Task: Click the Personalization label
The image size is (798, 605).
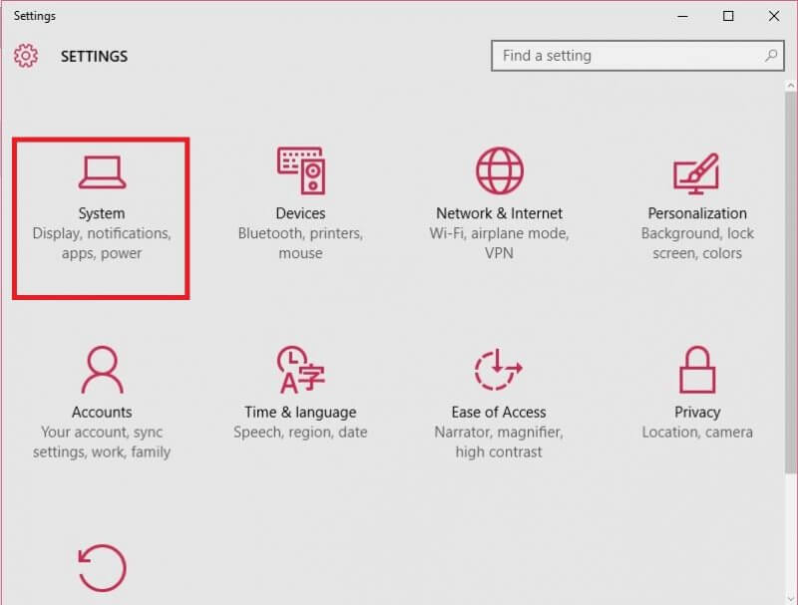Action: 697,213
